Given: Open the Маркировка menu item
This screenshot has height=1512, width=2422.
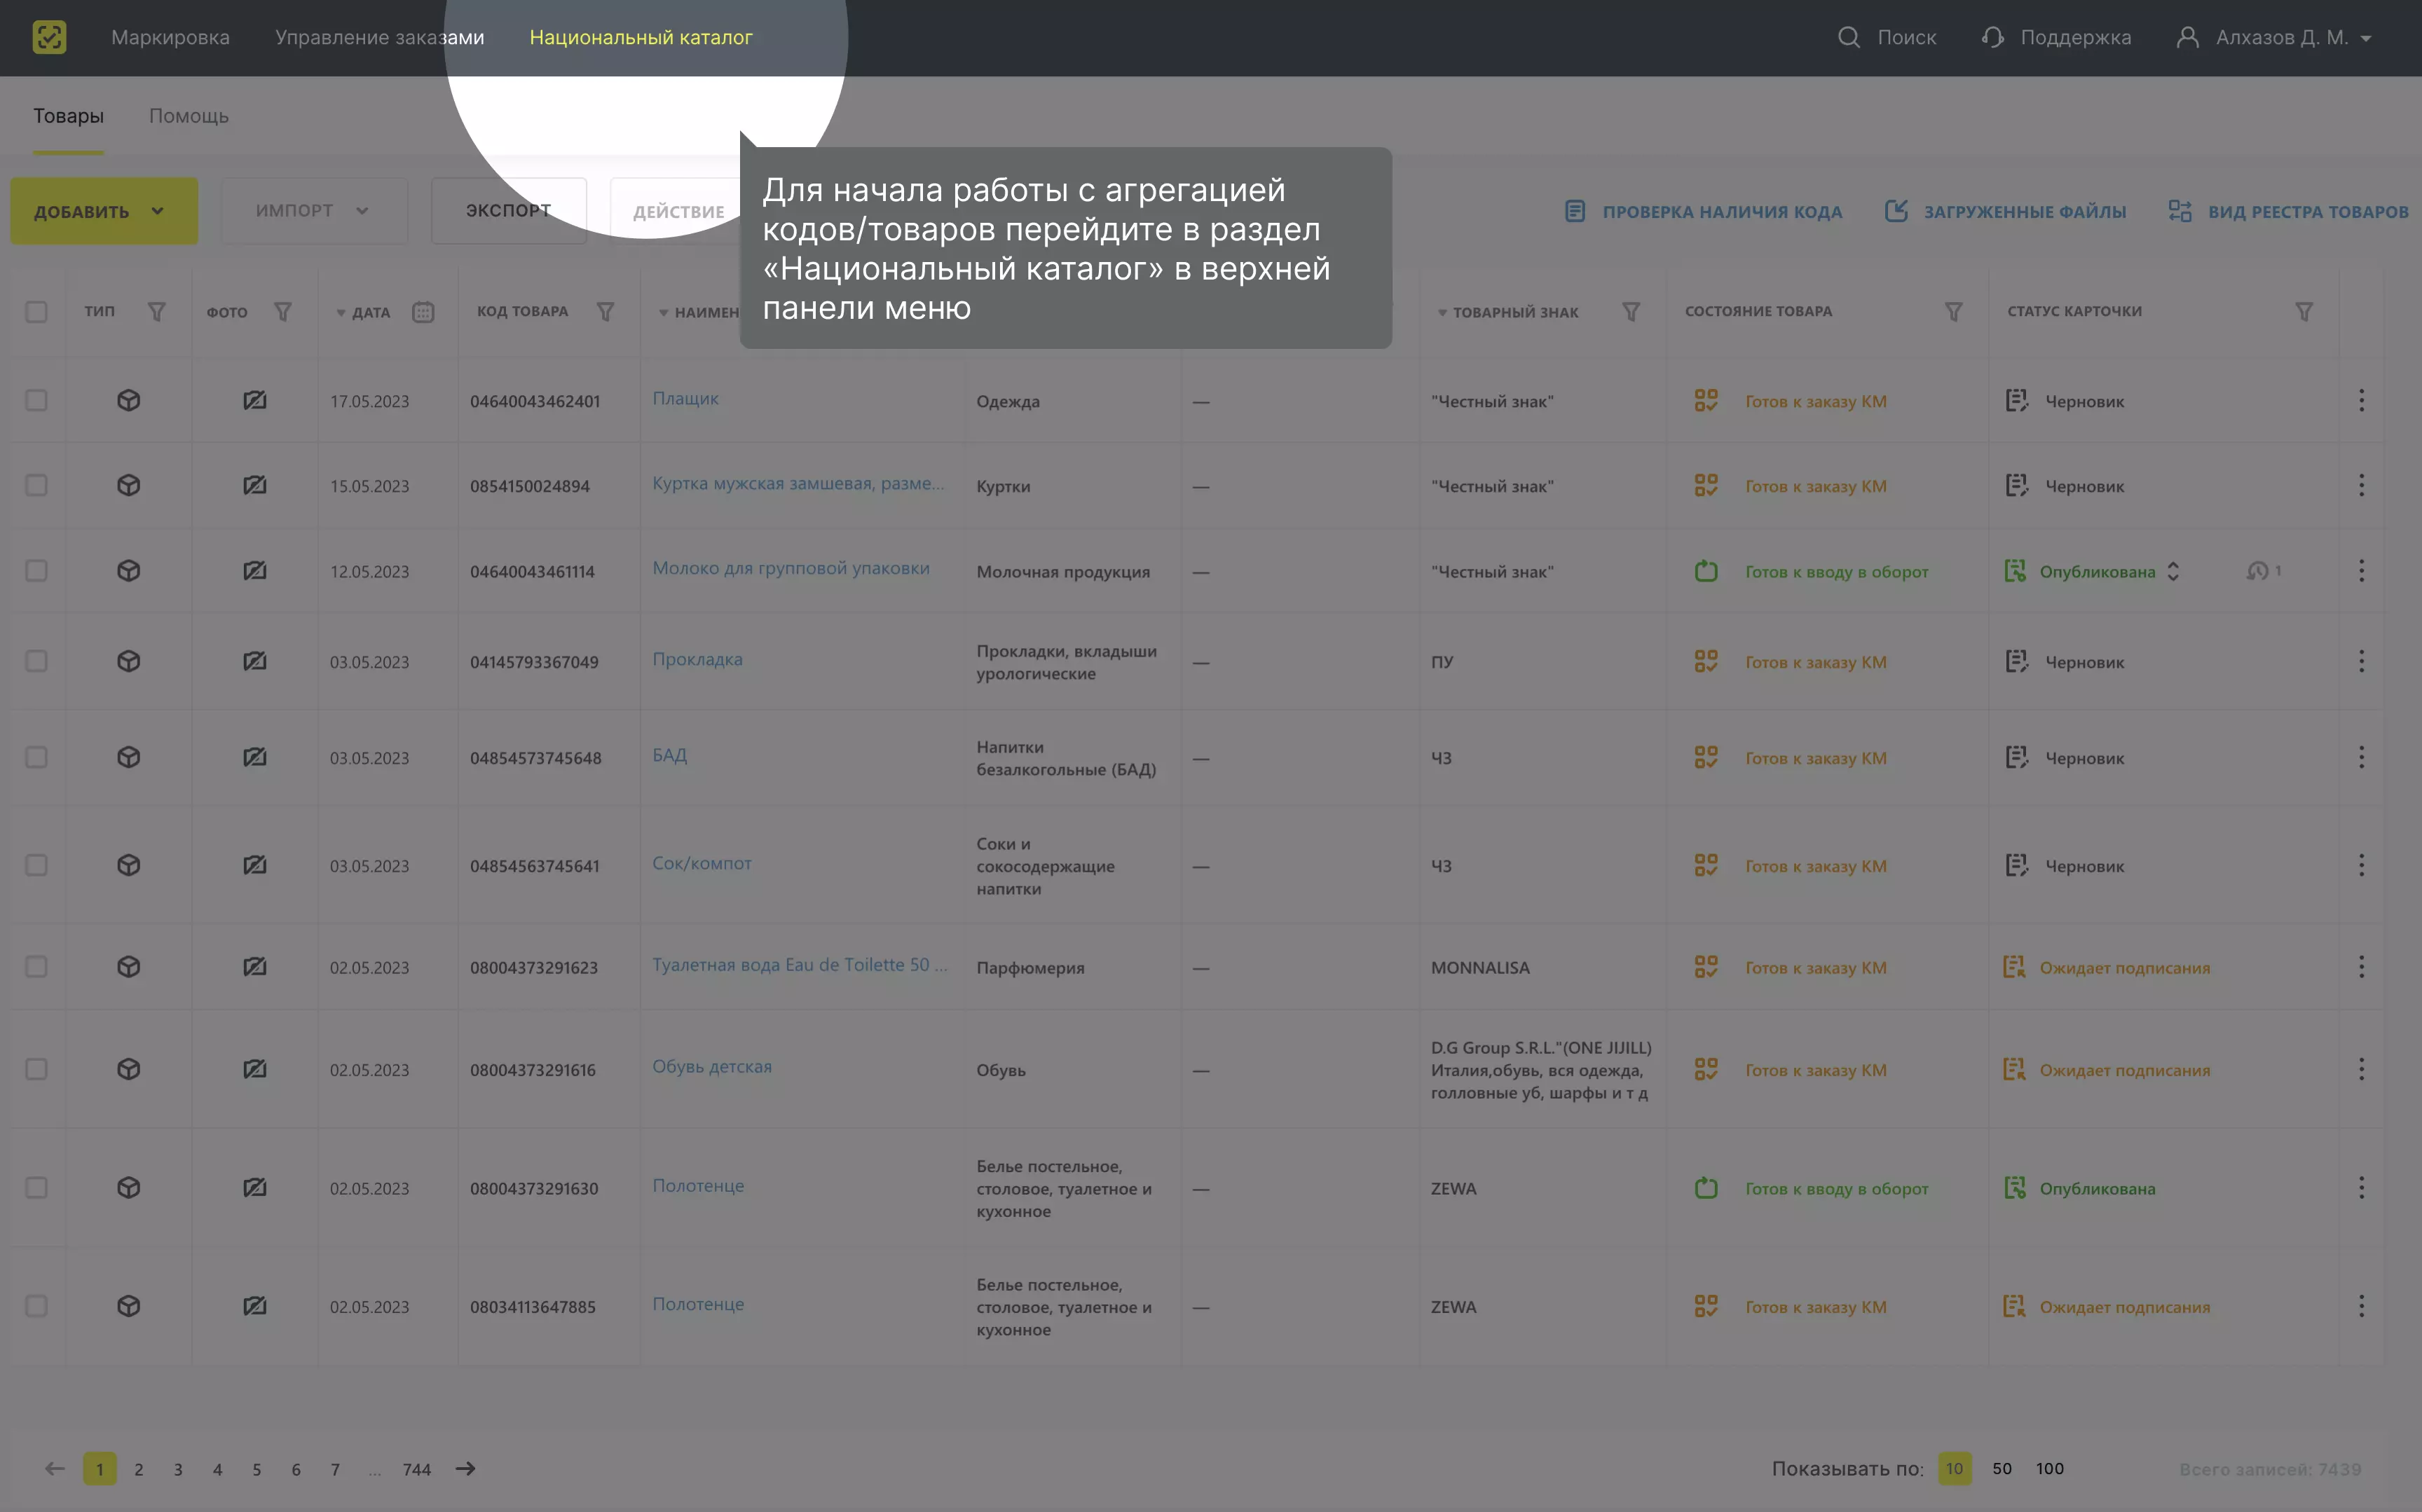Looking at the screenshot, I should [170, 38].
